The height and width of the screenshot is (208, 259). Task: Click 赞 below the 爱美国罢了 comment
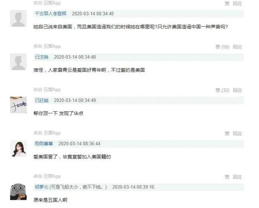(227, 177)
